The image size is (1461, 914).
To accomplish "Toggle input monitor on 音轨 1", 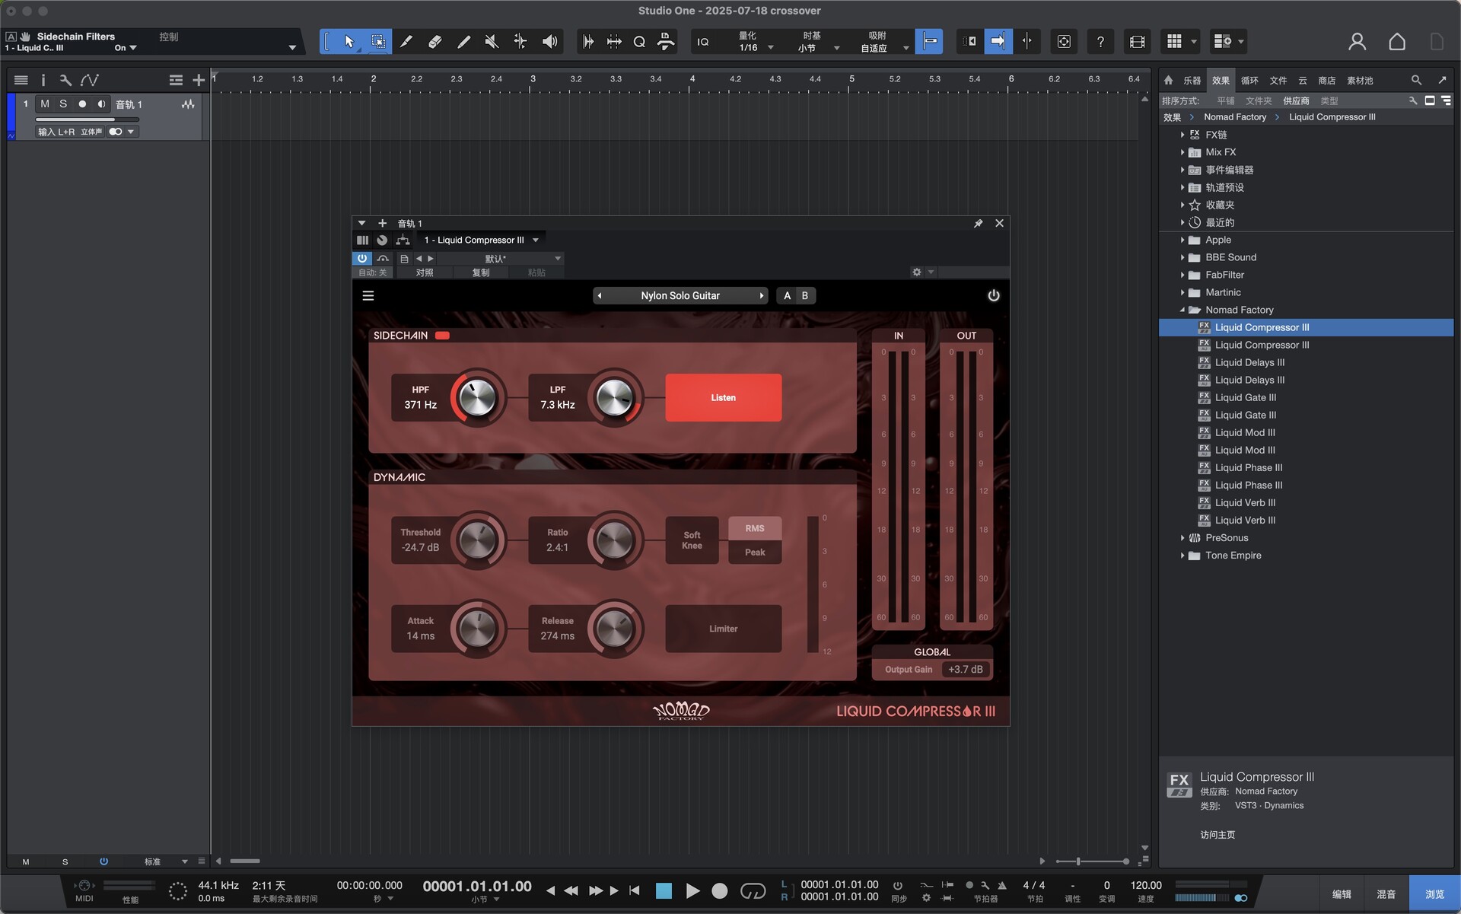I will pos(101,104).
